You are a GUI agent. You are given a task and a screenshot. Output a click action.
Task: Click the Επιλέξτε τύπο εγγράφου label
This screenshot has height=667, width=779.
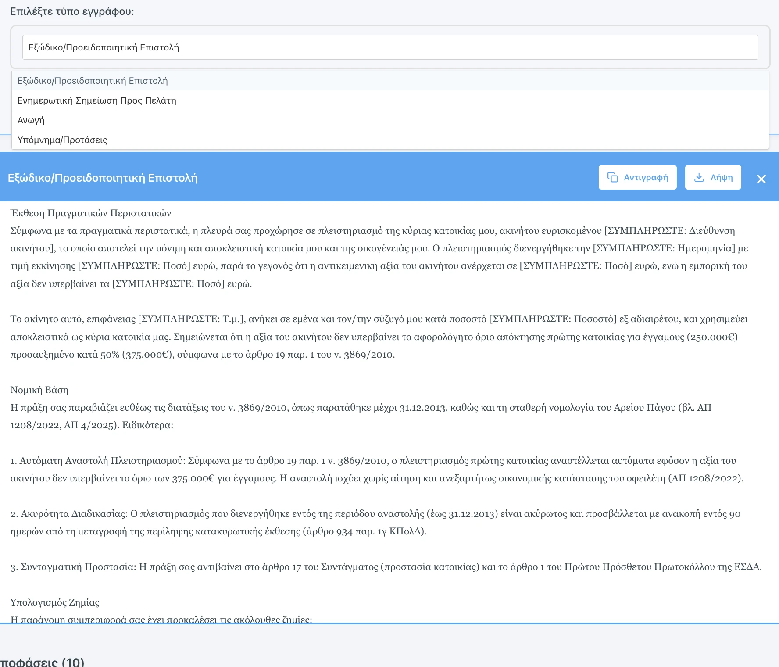(x=72, y=11)
